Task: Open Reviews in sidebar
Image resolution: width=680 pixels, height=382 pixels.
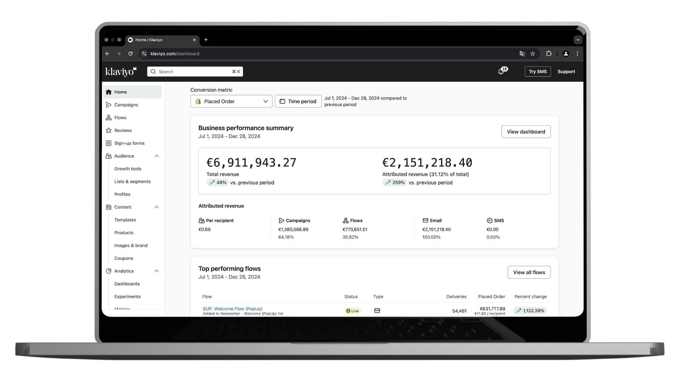Action: coord(123,131)
